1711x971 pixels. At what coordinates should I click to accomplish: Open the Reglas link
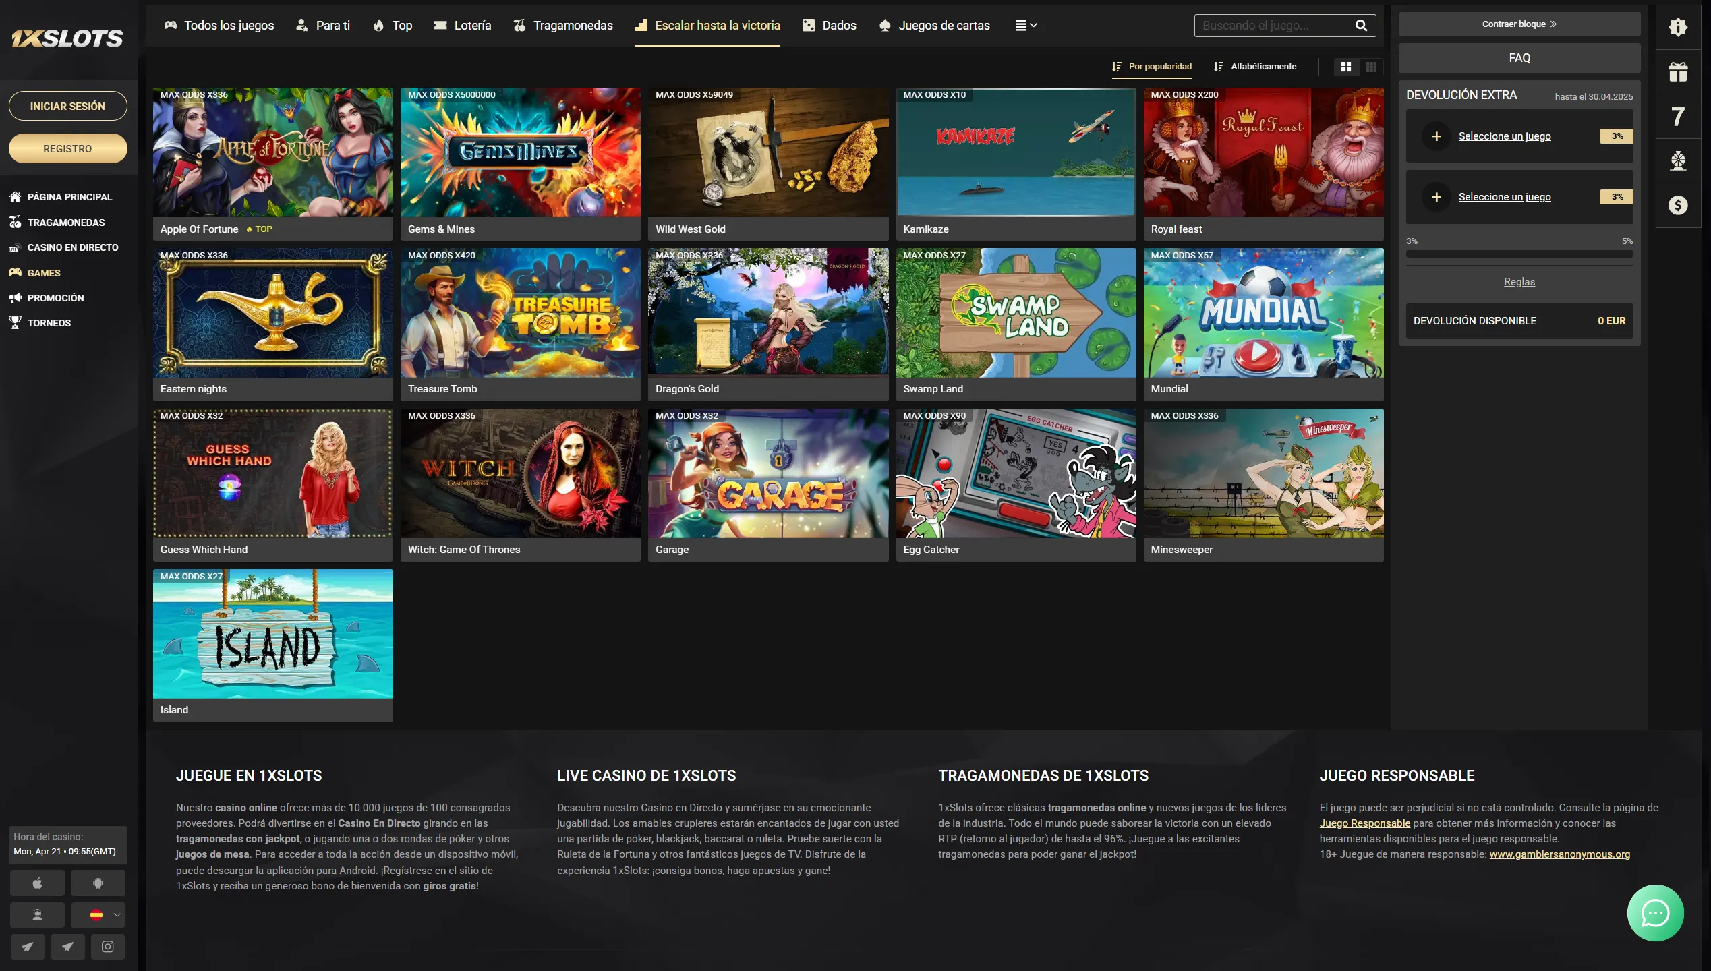coord(1519,282)
